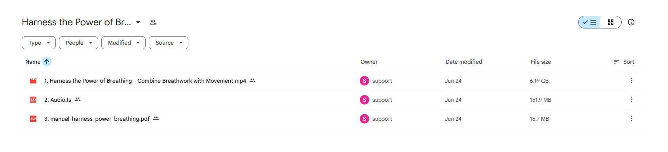668x152 pixels.
Task: Click the shared folder people icon
Action: tap(153, 22)
